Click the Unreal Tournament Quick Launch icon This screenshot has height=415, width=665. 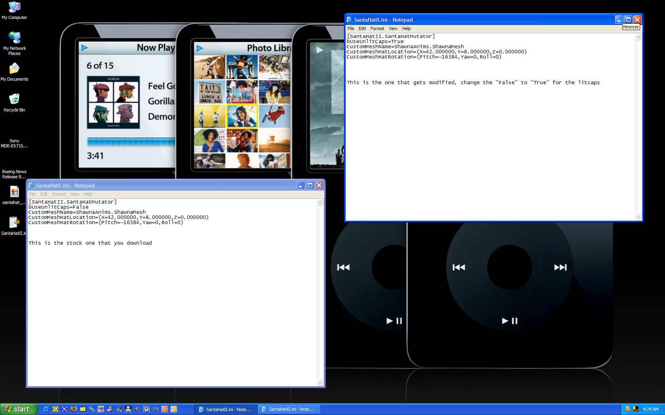(137, 409)
